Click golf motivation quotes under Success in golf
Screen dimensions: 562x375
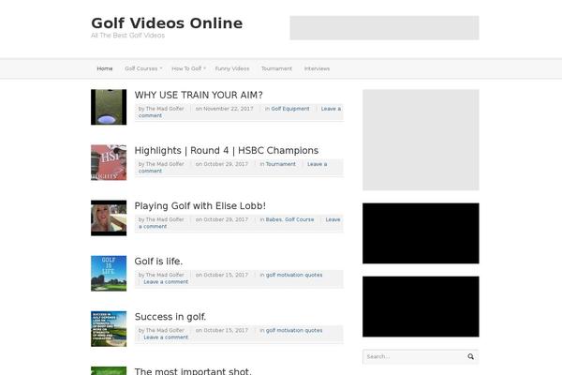[294, 331]
